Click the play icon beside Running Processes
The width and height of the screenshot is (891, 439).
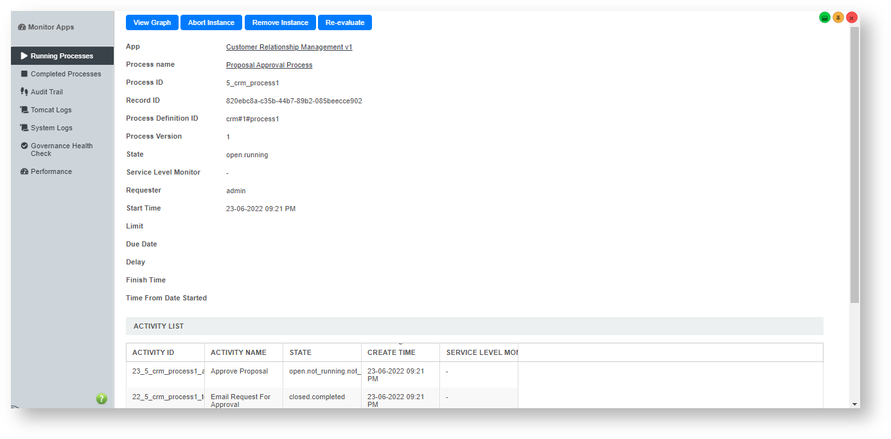(x=24, y=56)
